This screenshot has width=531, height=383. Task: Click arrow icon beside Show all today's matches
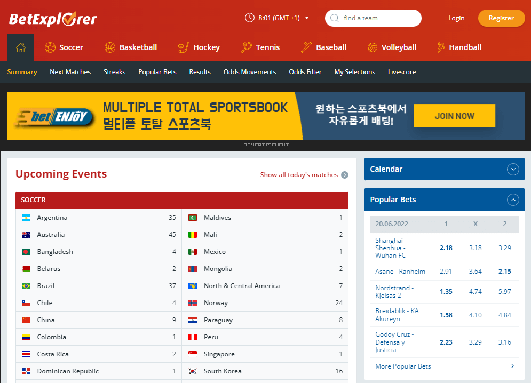pos(345,175)
